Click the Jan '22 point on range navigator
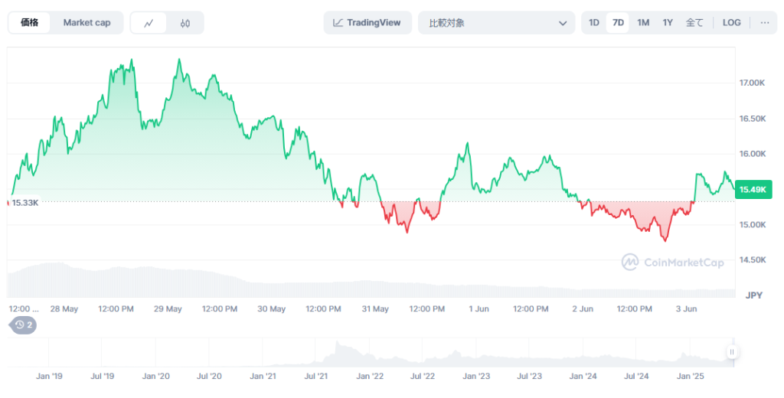The image size is (784, 398). tap(371, 377)
